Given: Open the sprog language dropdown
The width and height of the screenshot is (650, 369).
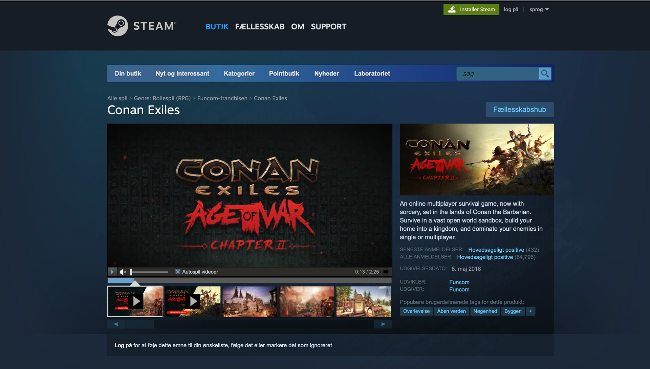Looking at the screenshot, I should [539, 9].
